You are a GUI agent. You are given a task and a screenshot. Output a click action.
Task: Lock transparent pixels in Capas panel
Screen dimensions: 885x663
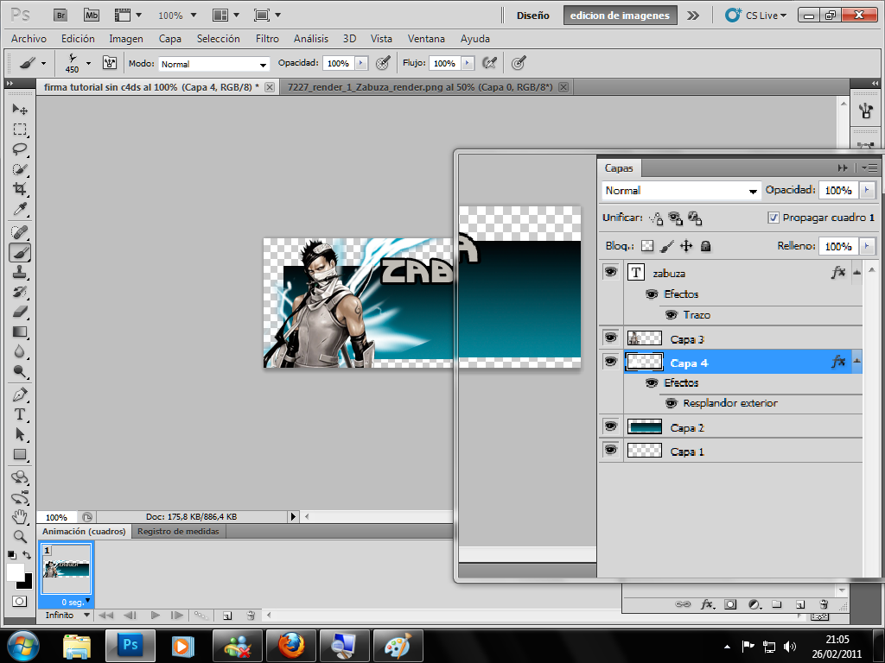(x=647, y=246)
